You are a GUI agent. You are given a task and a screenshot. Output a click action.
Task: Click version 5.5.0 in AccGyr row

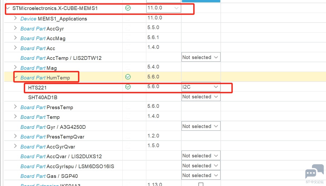coord(153,28)
